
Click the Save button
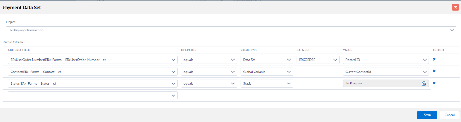tap(427, 115)
